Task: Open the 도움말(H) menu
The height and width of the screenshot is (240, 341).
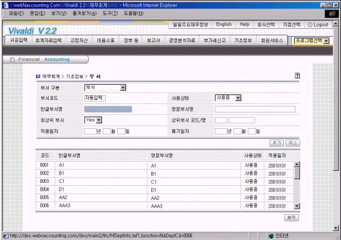Action: point(133,13)
